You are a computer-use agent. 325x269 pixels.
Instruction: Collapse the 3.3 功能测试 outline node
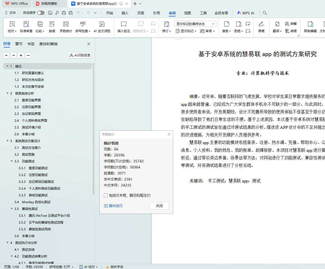12,161
